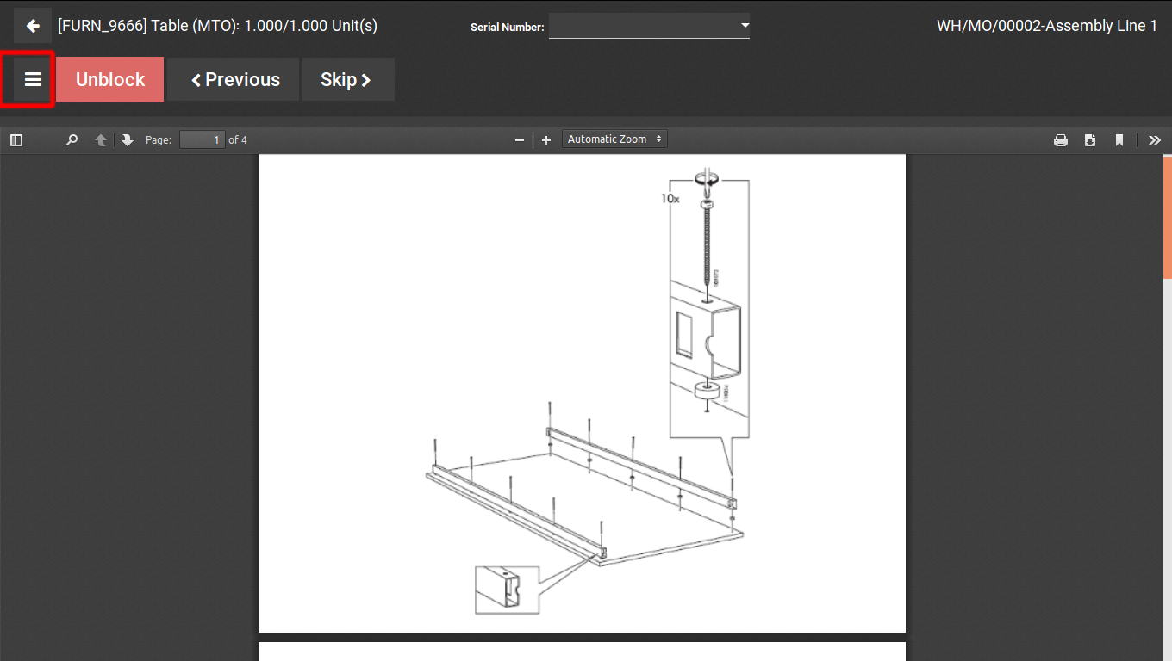Download the PDF document
Viewport: 1172px width, 661px height.
pos(1090,139)
